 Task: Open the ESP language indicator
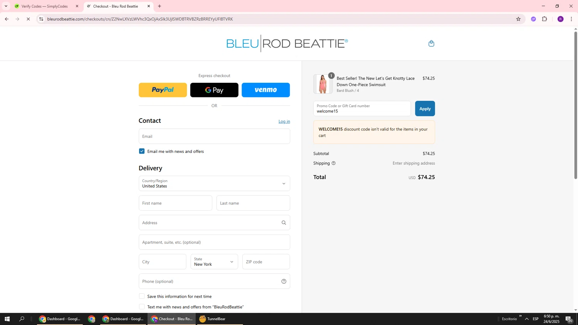(536, 319)
